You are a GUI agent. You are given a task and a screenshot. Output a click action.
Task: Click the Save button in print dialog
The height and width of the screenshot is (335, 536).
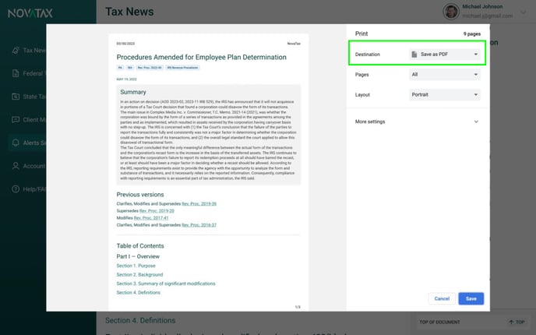tap(471, 298)
